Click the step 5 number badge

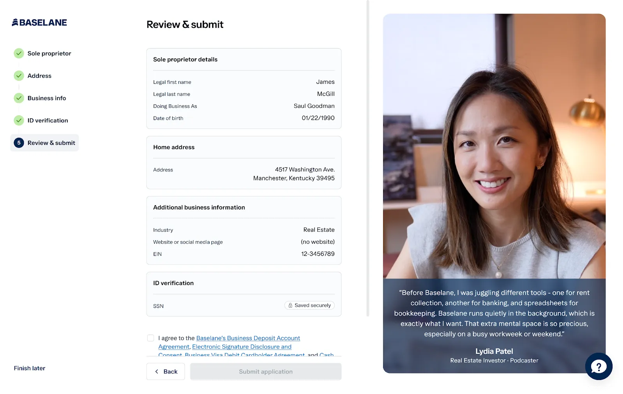tap(19, 143)
